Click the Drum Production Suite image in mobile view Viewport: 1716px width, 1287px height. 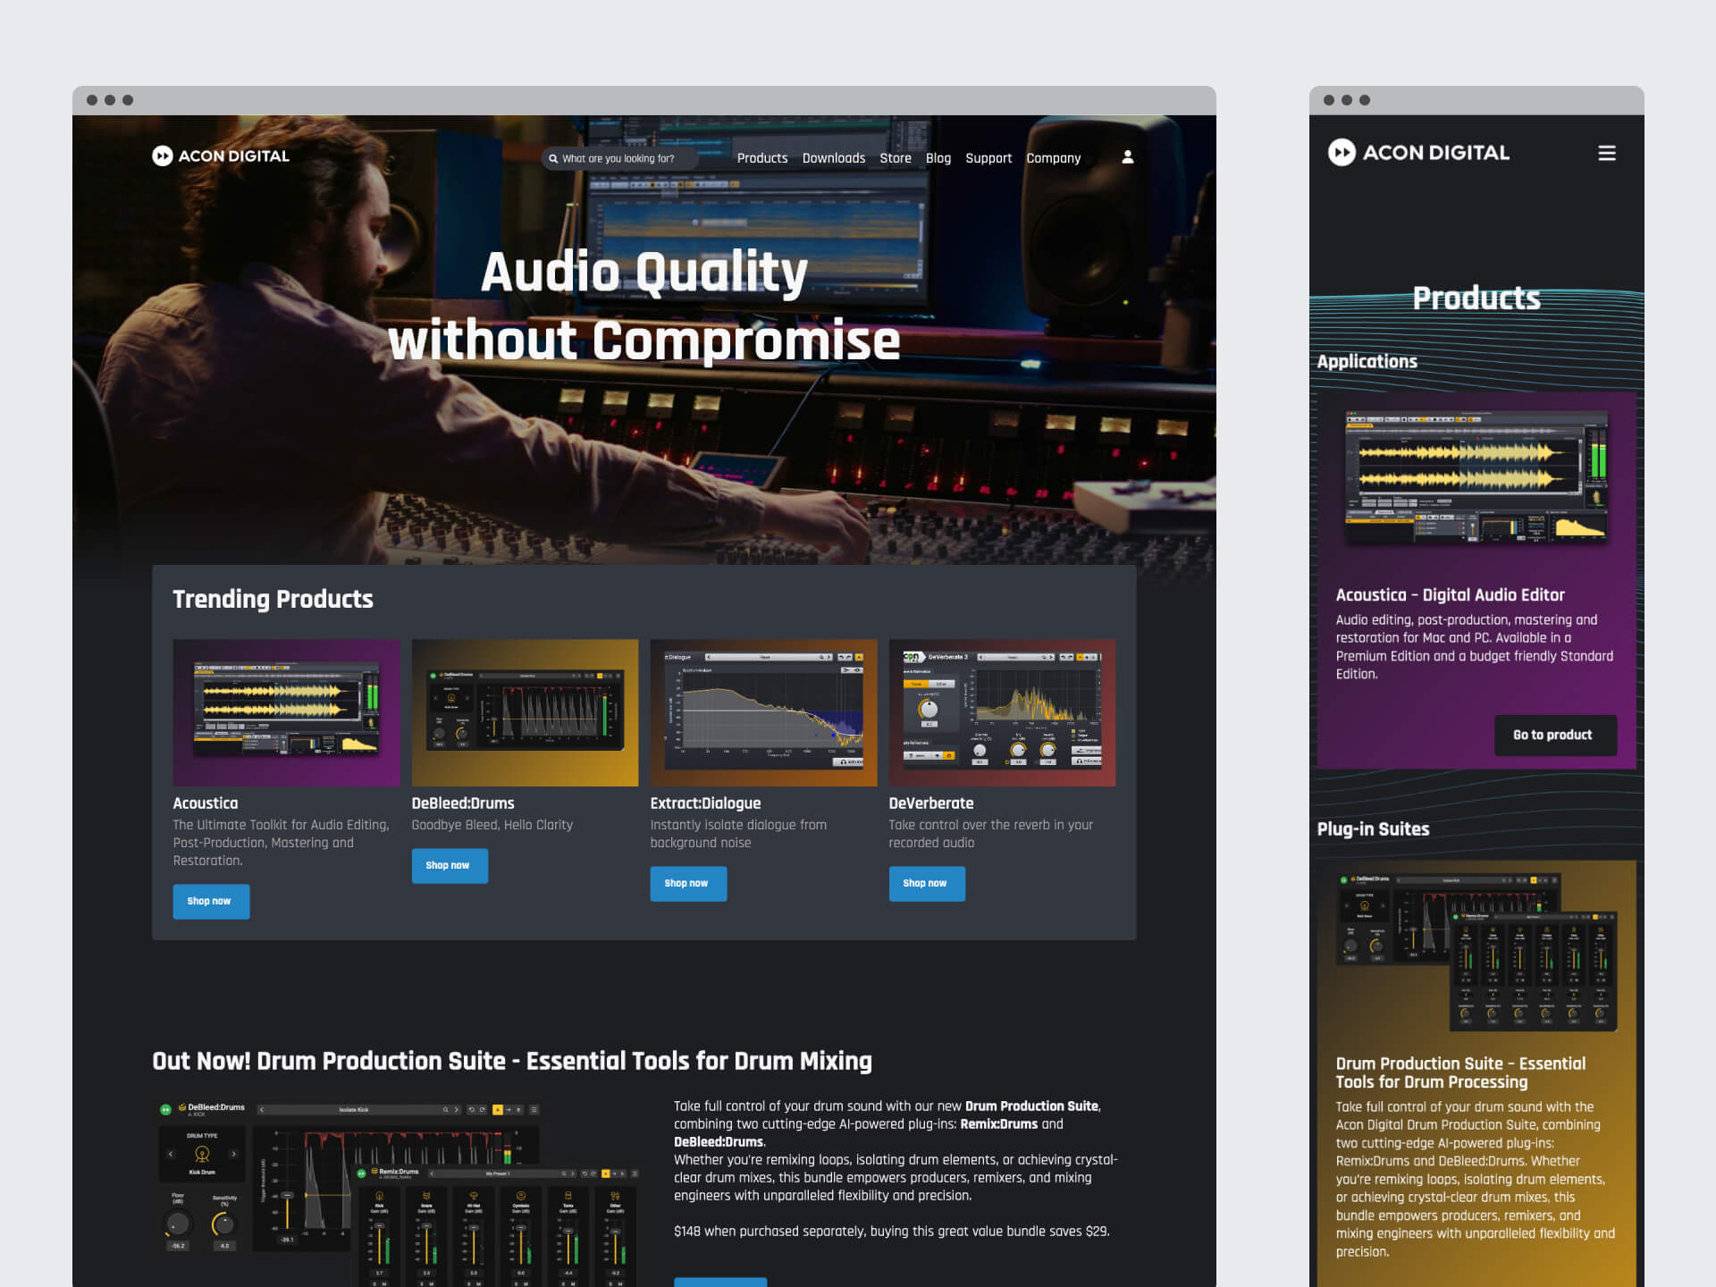pyautogui.click(x=1476, y=952)
